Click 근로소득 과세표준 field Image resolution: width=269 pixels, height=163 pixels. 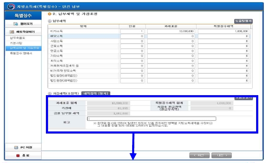pos(171,46)
